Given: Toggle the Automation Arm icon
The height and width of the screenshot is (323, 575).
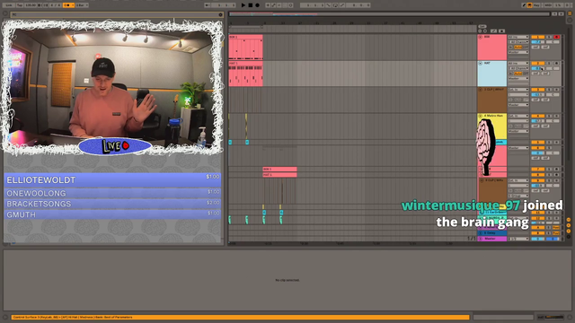Looking at the screenshot, I should click(273, 5).
